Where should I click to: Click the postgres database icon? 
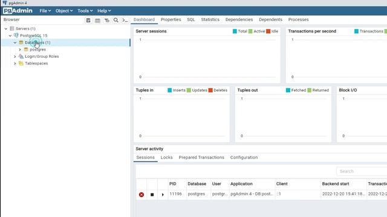(26, 49)
